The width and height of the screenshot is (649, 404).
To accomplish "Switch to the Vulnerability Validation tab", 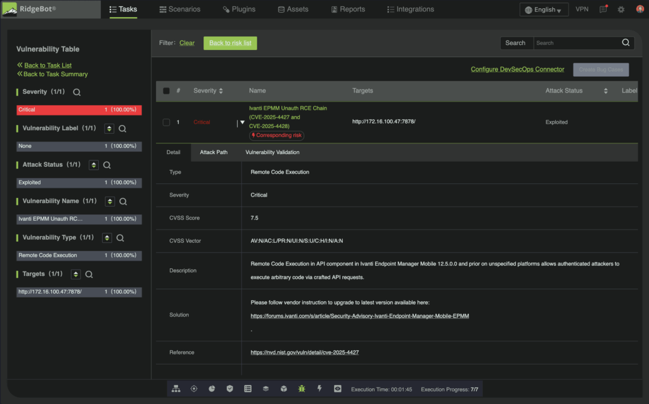I will click(273, 152).
